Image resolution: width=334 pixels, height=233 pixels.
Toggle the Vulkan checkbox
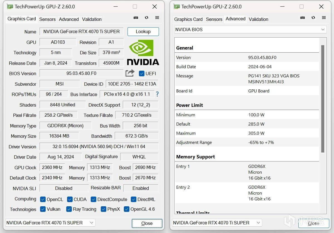(43, 209)
